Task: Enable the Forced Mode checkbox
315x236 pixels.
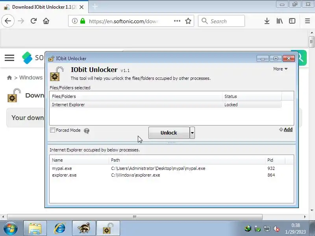Action: click(x=52, y=130)
